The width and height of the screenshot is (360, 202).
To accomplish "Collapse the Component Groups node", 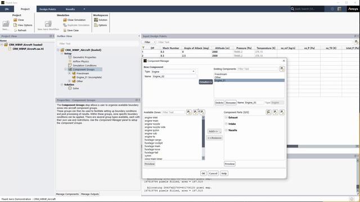I will pyautogui.click(x=66, y=70).
